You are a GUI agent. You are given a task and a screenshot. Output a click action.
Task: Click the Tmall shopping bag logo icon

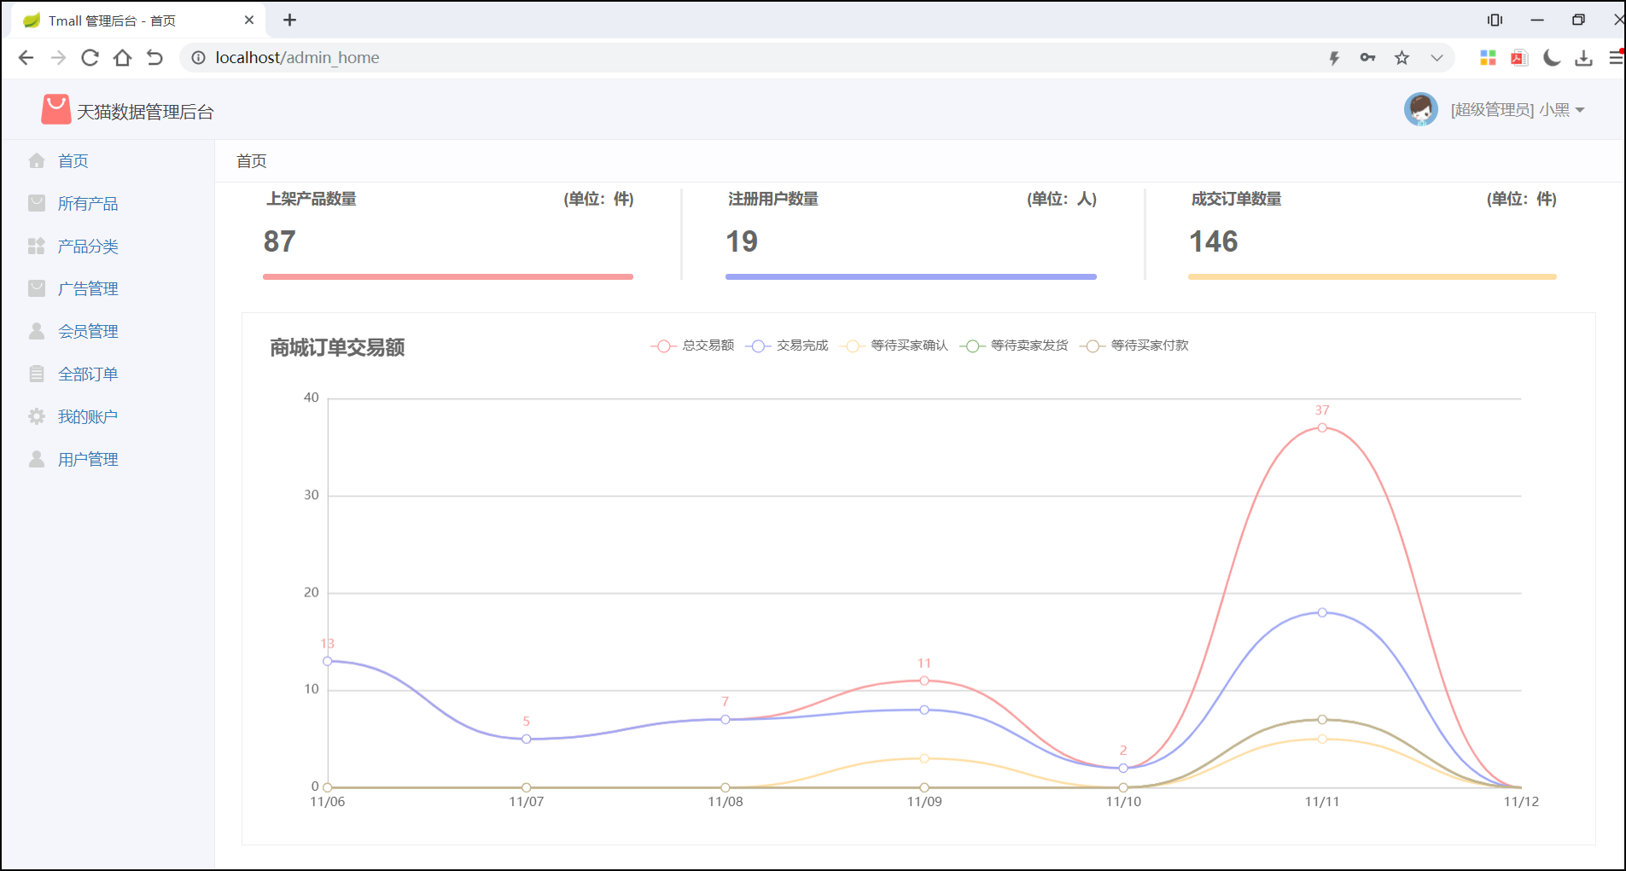click(56, 109)
